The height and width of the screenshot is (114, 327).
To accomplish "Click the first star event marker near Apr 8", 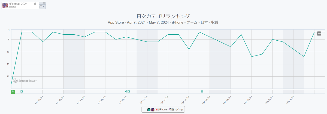I will tap(22, 92).
